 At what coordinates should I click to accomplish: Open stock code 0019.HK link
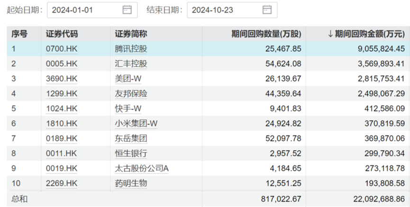[x=62, y=168]
